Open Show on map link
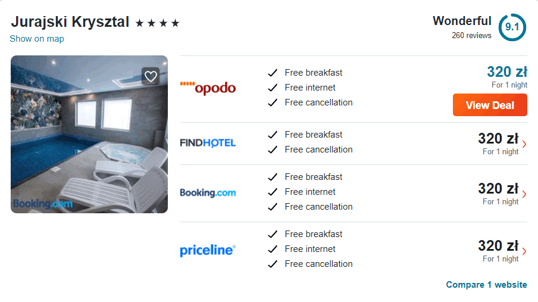Image resolution: width=538 pixels, height=302 pixels. [37, 39]
